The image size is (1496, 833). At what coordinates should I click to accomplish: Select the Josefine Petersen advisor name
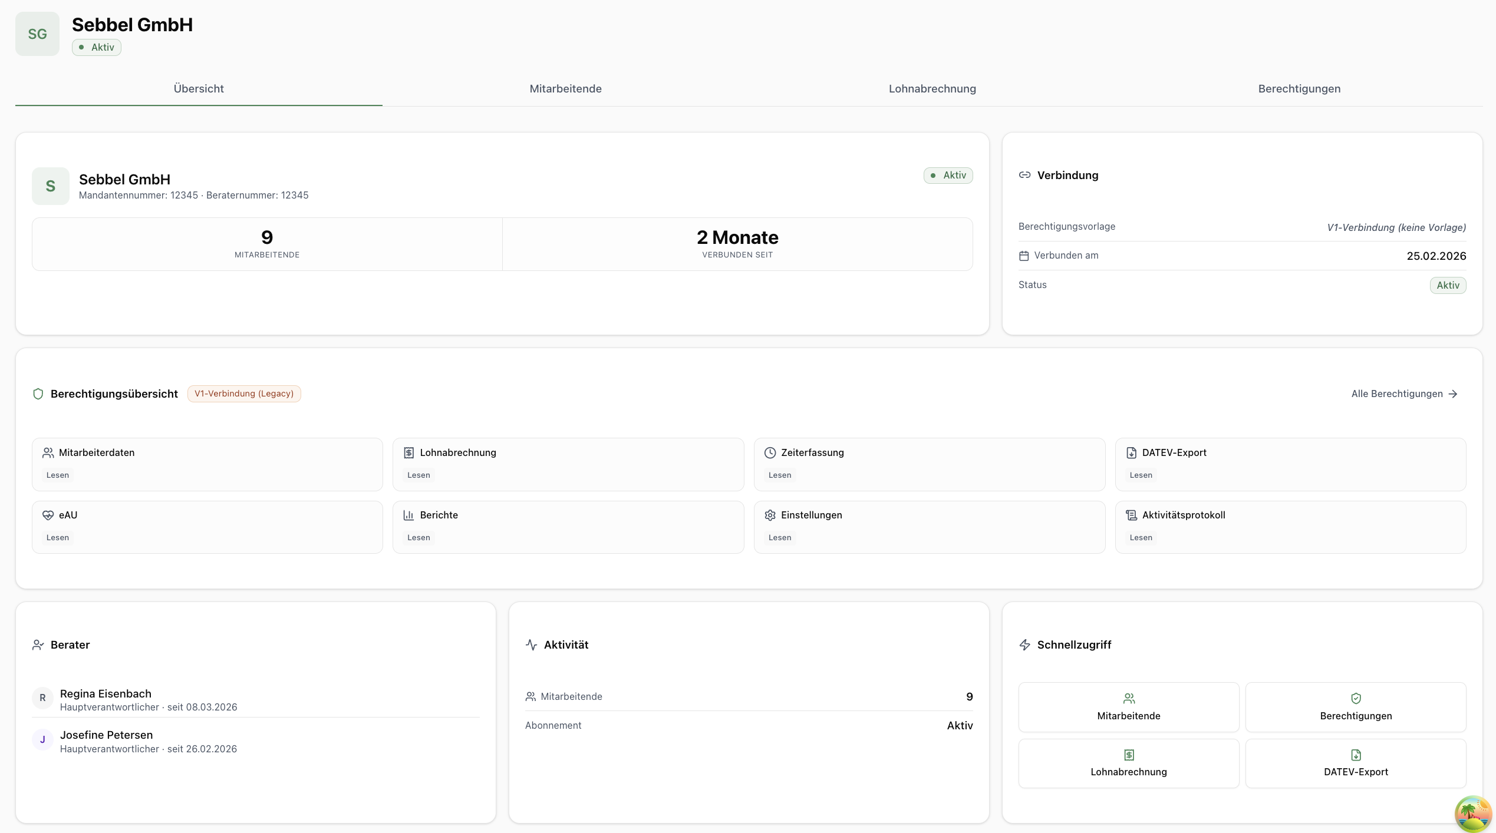point(107,735)
